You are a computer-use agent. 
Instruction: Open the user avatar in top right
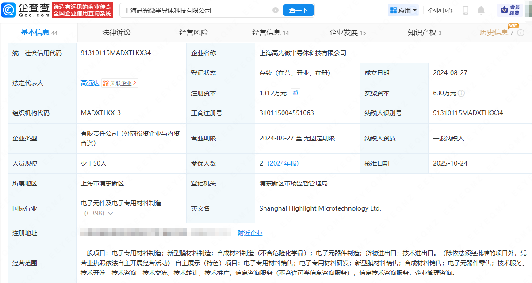529,10
